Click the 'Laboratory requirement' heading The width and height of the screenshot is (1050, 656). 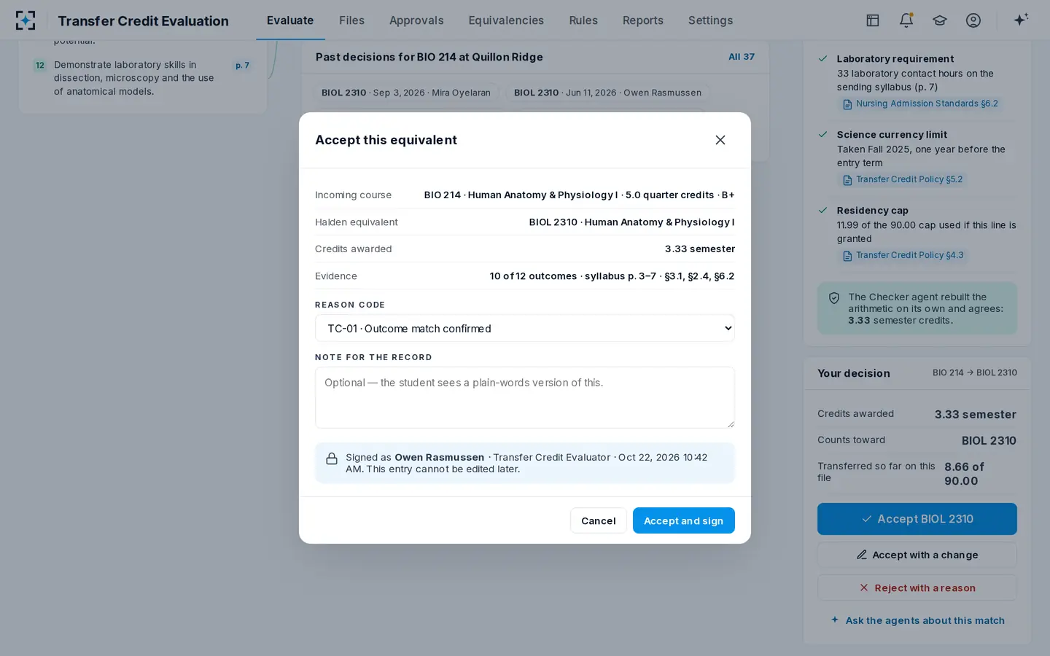(x=895, y=59)
